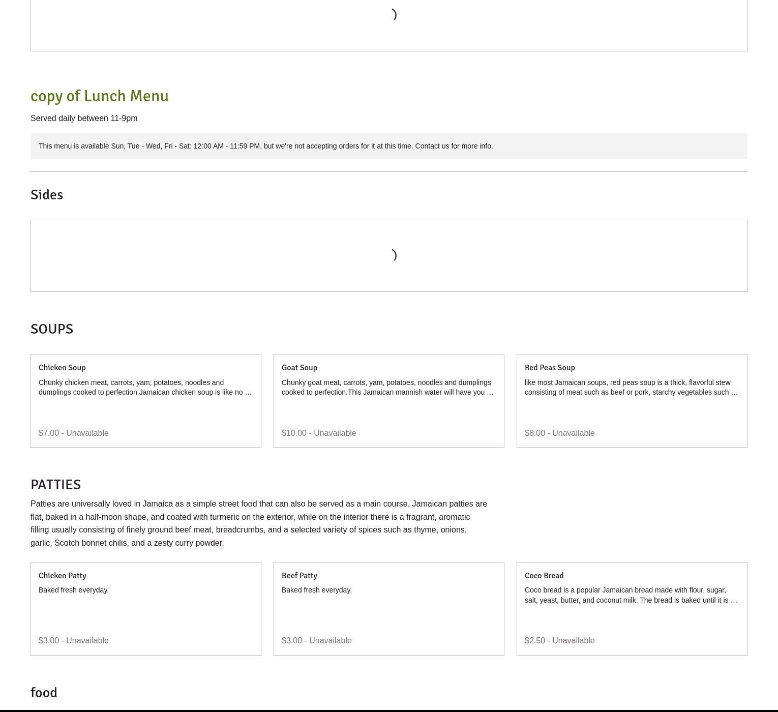Click the PATTIES section heading
The width and height of the screenshot is (778, 712).
point(55,485)
